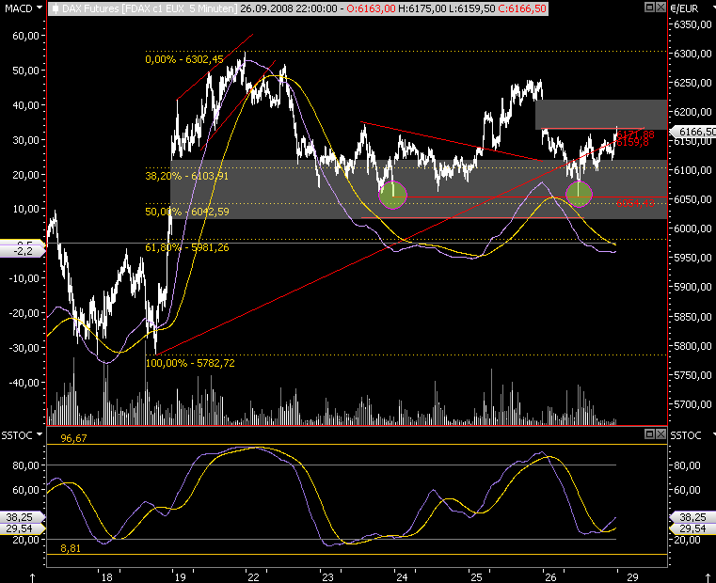Click the candlestick icon before DAX Futures title
The height and width of the screenshot is (583, 716).
(x=55, y=8)
